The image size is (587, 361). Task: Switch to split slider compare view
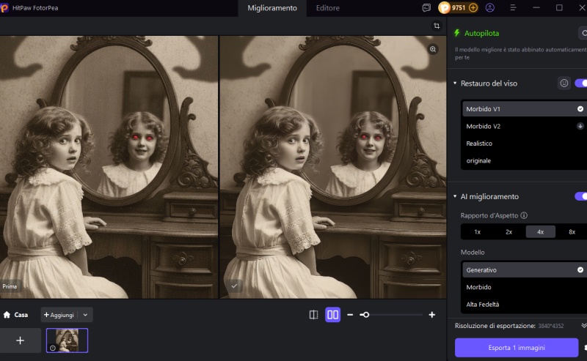(314, 315)
